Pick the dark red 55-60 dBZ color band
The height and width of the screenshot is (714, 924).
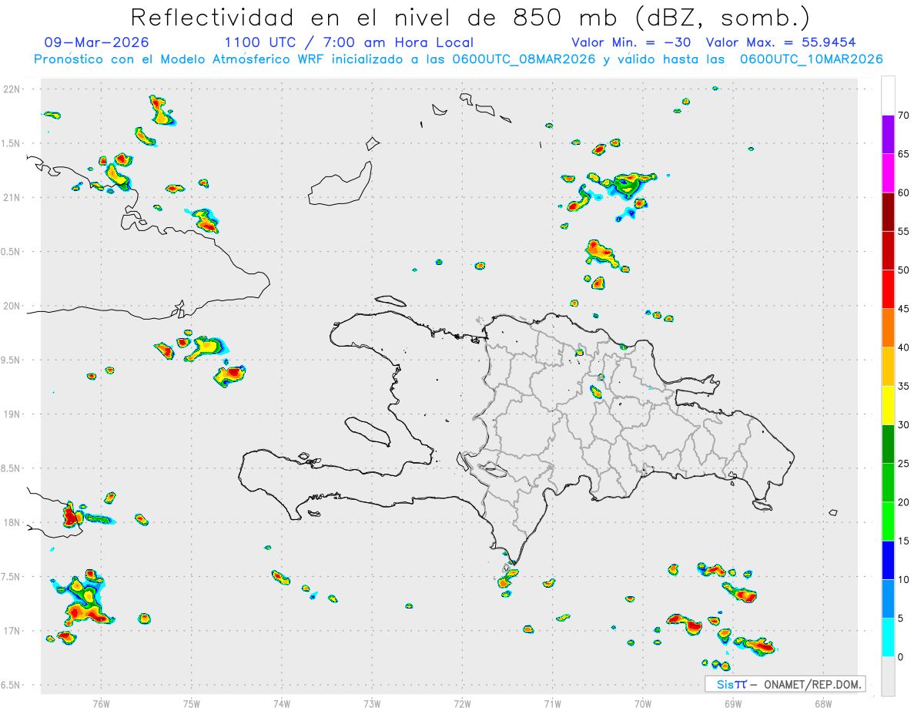(888, 212)
